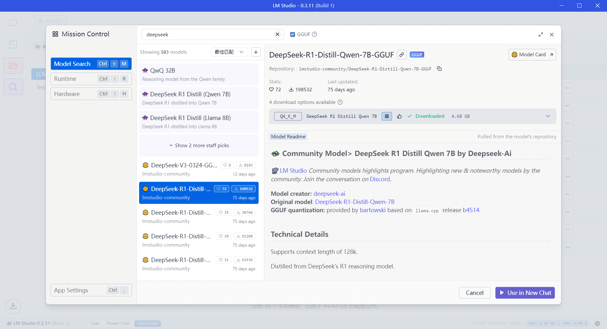Click the GGUF help question mark icon
Screen dimensions: 607x329
coord(315,34)
